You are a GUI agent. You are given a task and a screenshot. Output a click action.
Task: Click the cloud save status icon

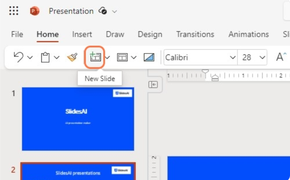[103, 11]
